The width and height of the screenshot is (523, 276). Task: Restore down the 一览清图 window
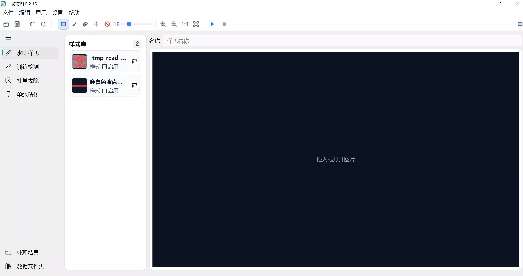pyautogui.click(x=501, y=4)
